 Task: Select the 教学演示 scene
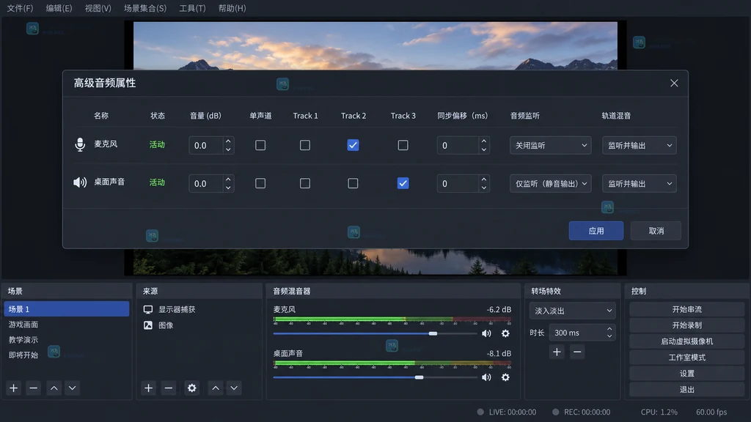coord(67,340)
